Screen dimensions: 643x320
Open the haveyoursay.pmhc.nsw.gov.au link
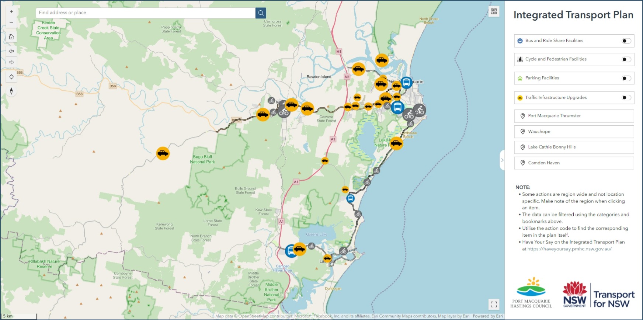point(569,249)
